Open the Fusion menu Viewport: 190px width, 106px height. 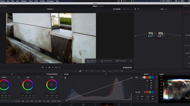(x=31, y=1)
